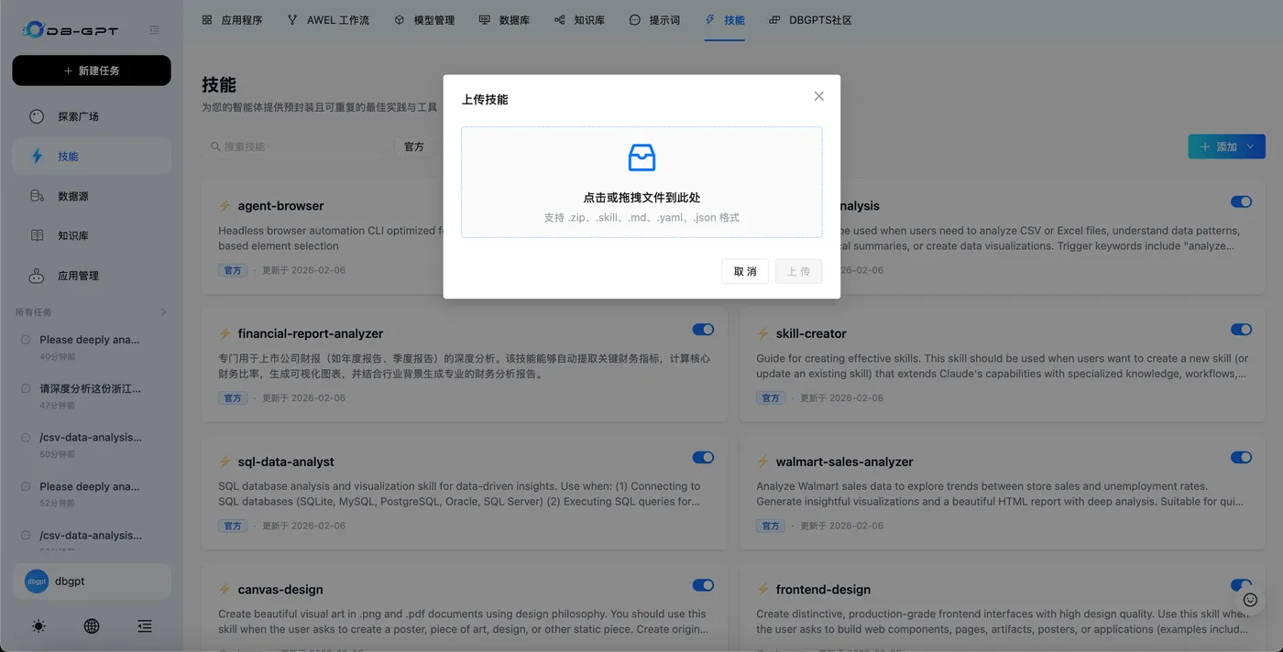The image size is (1283, 652).
Task: Click chat icon of 请深度分析这份浙江... task
Action: point(26,389)
